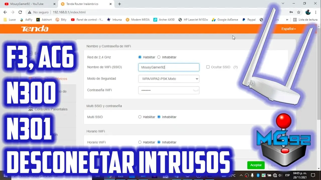Click the Nombre de WiFi (SSID) field

coord(169,67)
